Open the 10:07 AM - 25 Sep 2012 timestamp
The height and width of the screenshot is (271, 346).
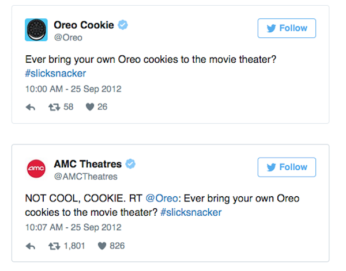coord(73,227)
